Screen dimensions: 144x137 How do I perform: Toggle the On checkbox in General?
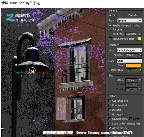coord(110,15)
